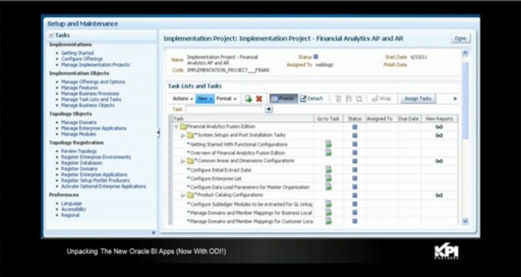Open Manage Offerings and Options link
The image size is (521, 277).
[93, 82]
